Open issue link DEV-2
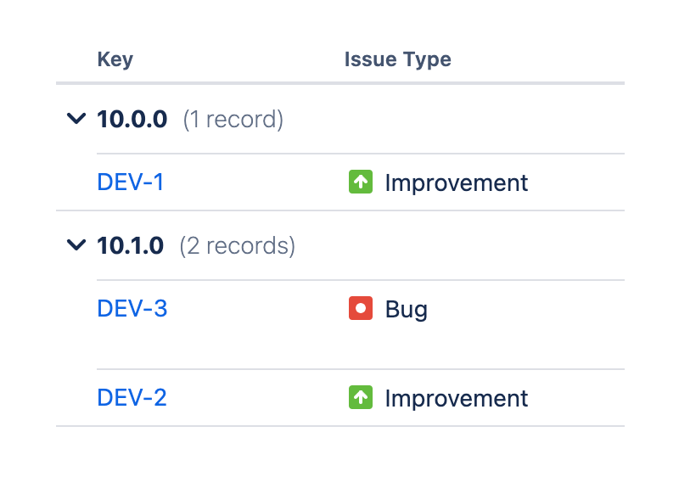Screen dimensions: 679x488 pos(132,397)
